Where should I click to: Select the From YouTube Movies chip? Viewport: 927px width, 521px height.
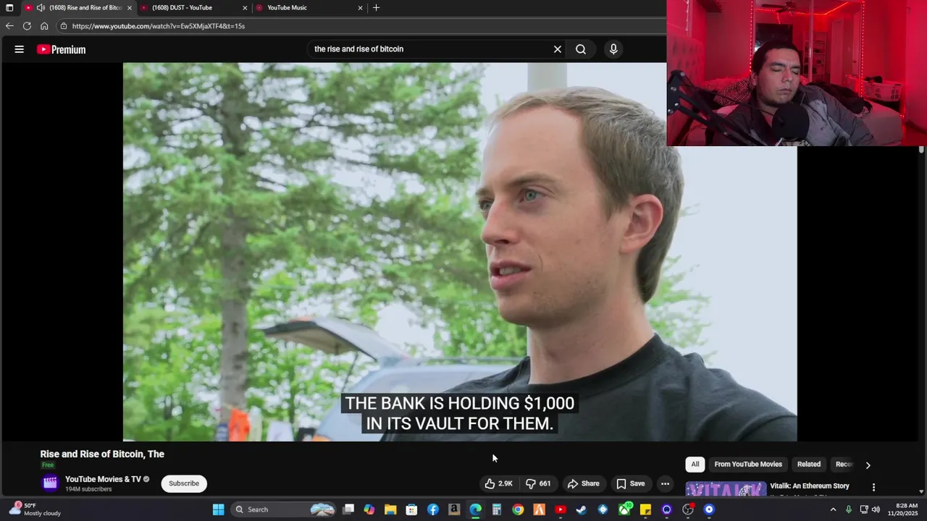tap(748, 465)
